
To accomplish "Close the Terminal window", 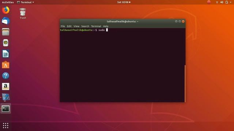I will click(183, 21).
